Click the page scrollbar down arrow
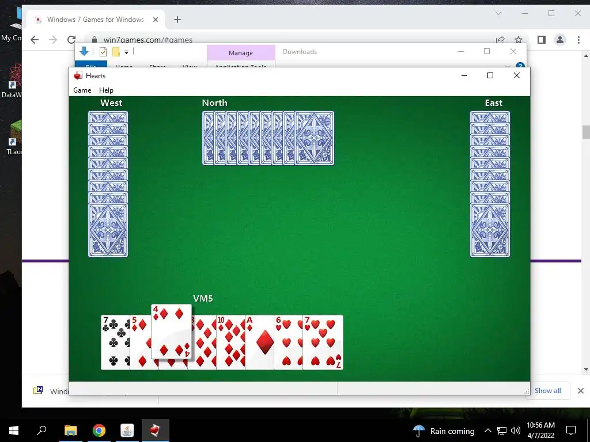The height and width of the screenshot is (442, 590). click(586, 370)
